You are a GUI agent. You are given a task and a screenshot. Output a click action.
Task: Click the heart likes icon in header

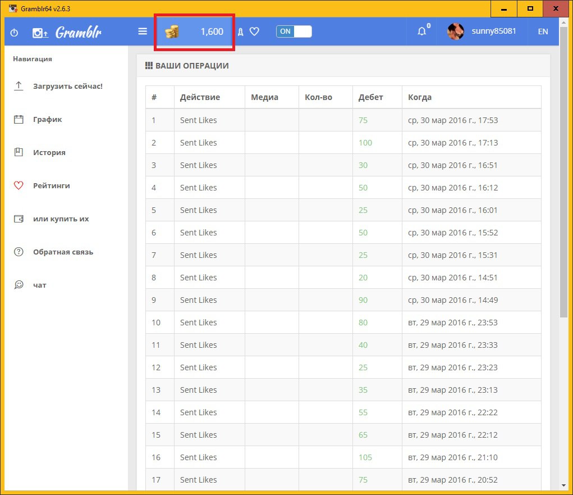coord(254,31)
